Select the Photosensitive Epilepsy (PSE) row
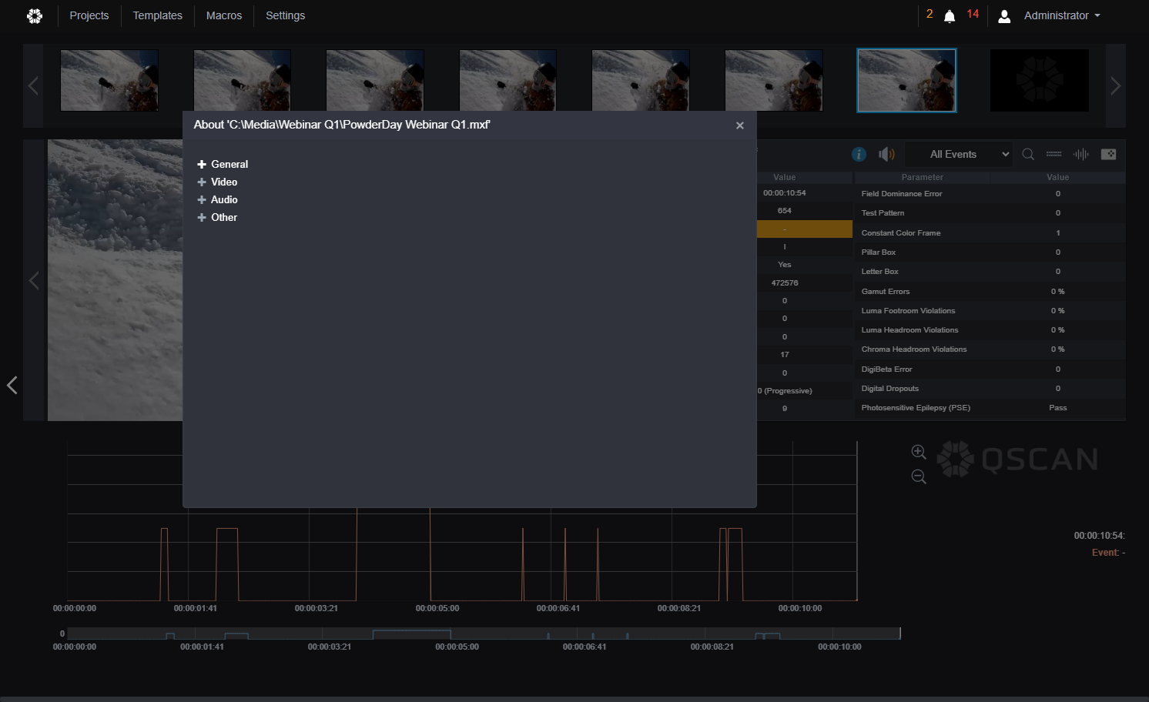 pyautogui.click(x=990, y=408)
